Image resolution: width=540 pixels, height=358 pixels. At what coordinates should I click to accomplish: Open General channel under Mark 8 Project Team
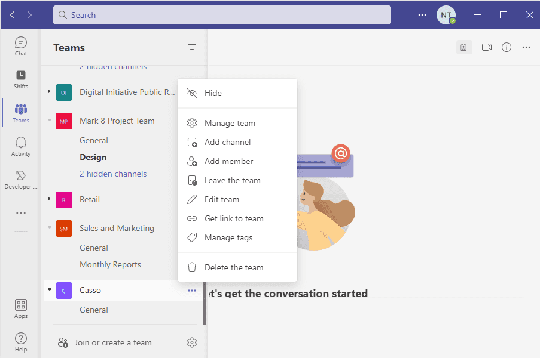94,141
